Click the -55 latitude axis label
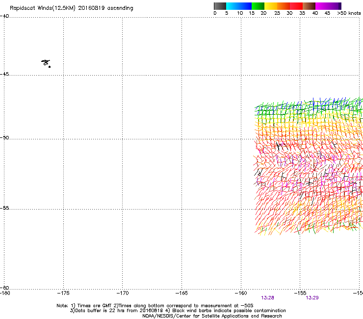 click(4, 208)
